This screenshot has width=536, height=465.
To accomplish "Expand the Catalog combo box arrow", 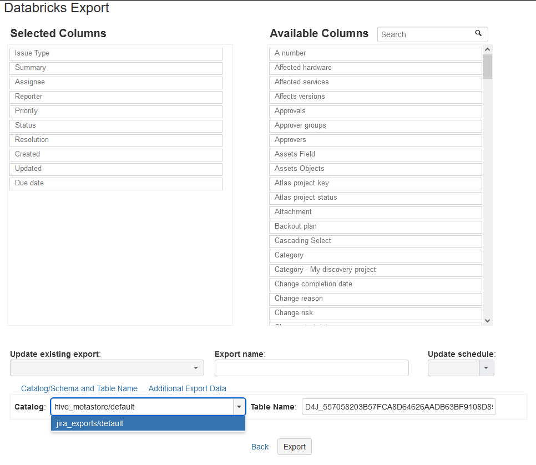I will tap(239, 407).
